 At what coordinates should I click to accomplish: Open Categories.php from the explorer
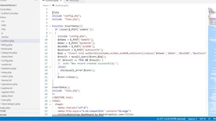(x=9, y=53)
